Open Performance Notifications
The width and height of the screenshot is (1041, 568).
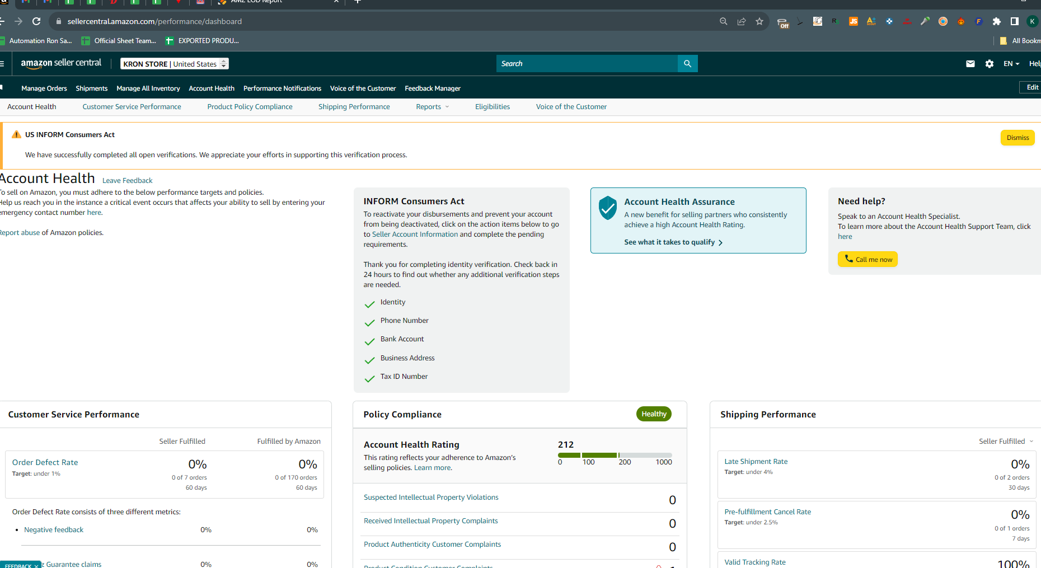click(x=282, y=88)
